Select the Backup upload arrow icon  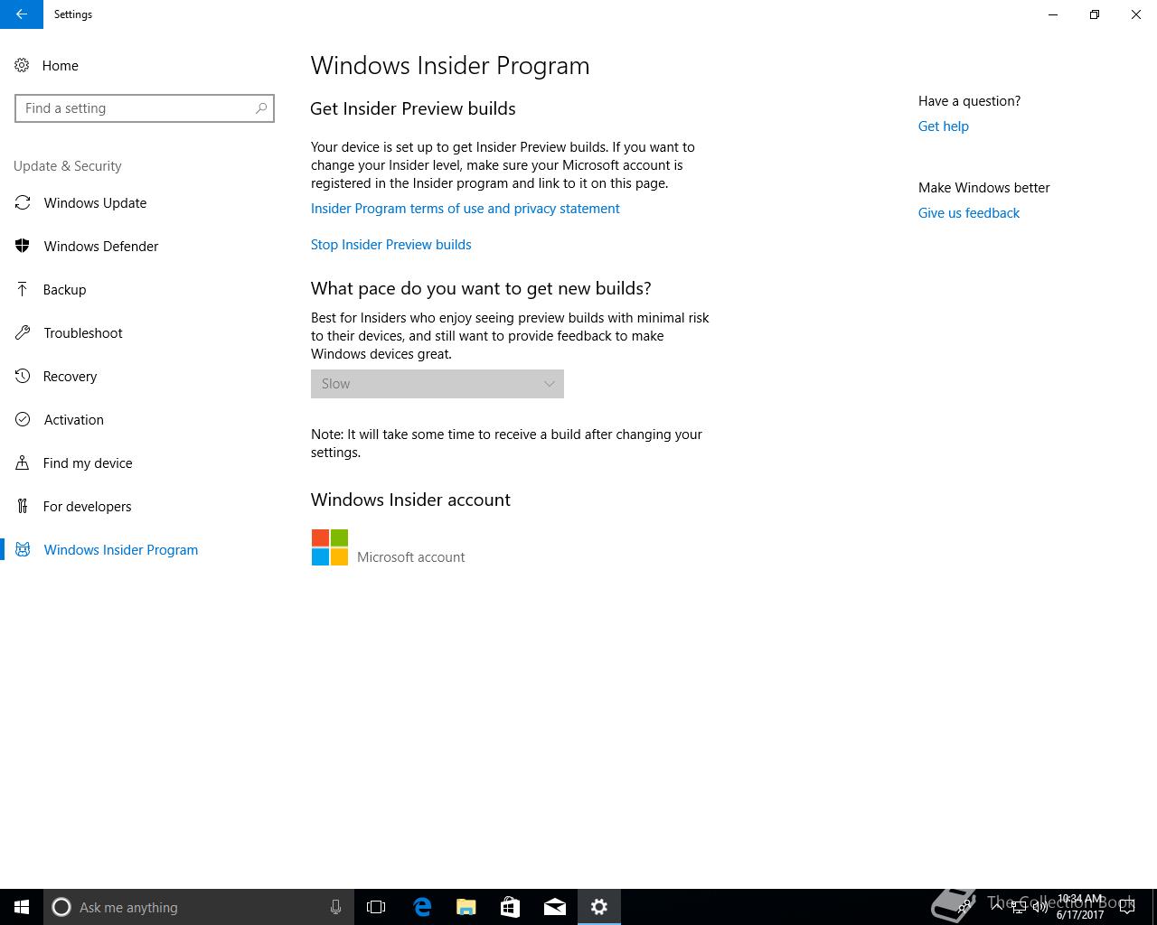coord(23,289)
